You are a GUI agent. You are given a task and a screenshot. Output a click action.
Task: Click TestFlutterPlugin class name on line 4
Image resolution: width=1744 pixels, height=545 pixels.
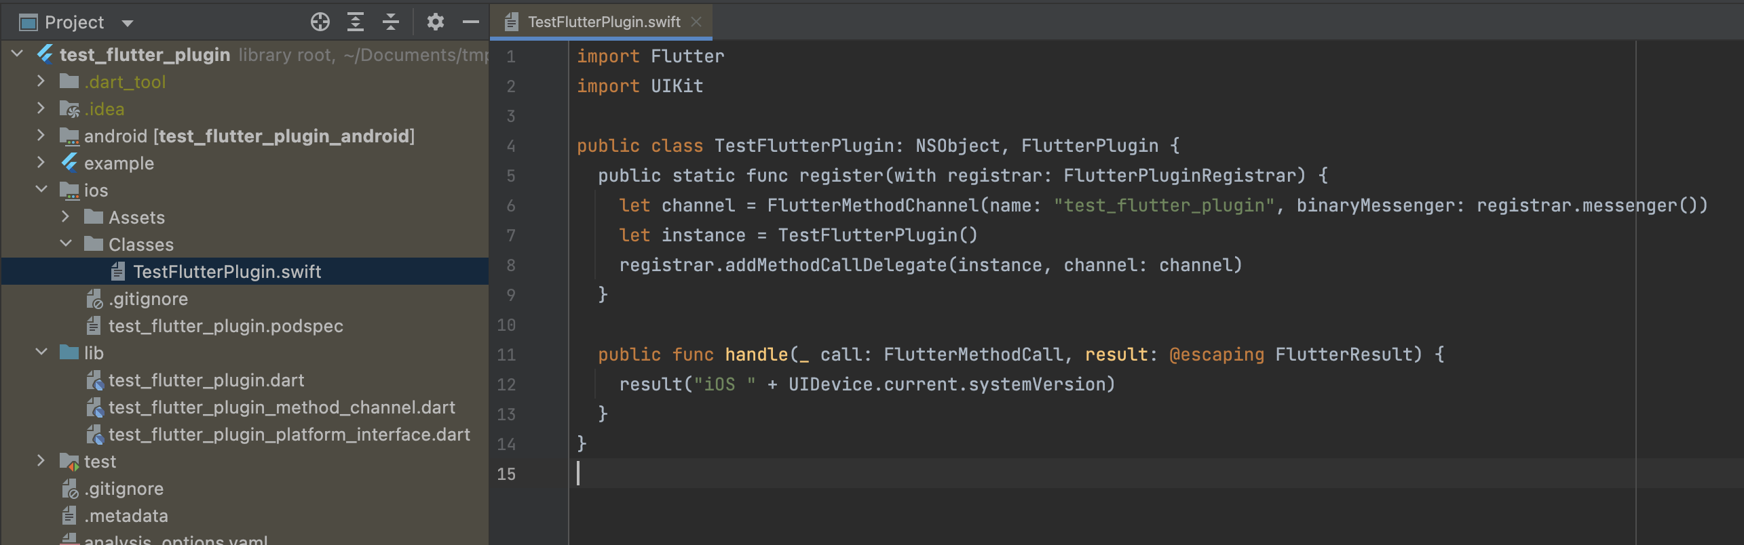(x=803, y=146)
